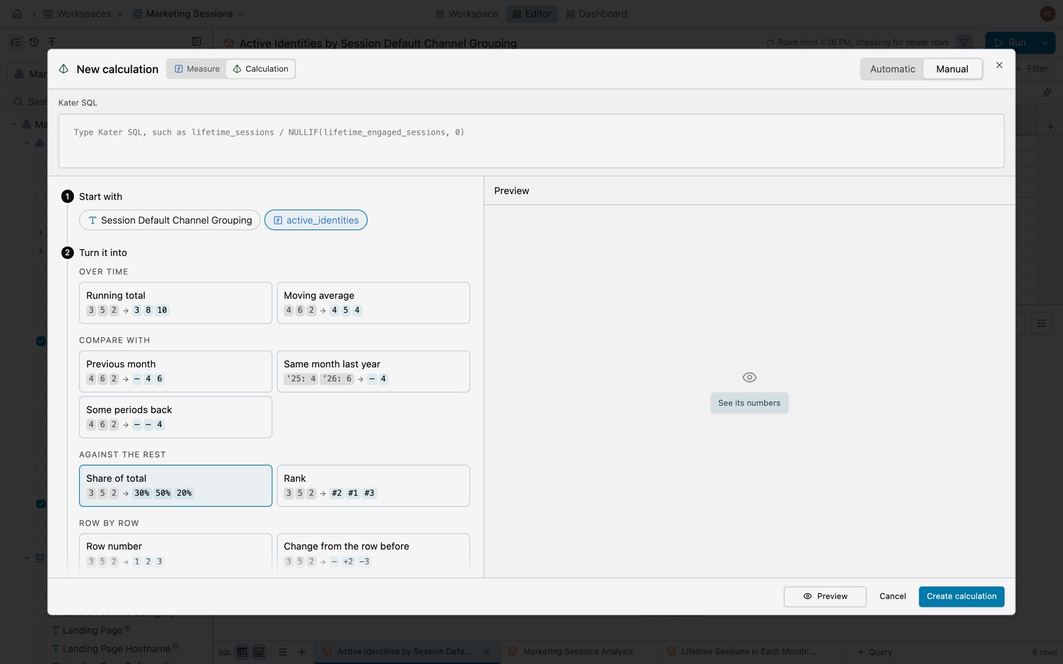Switch to table view icon in bottom bar
This screenshot has height=664, width=1063.
tap(242, 652)
